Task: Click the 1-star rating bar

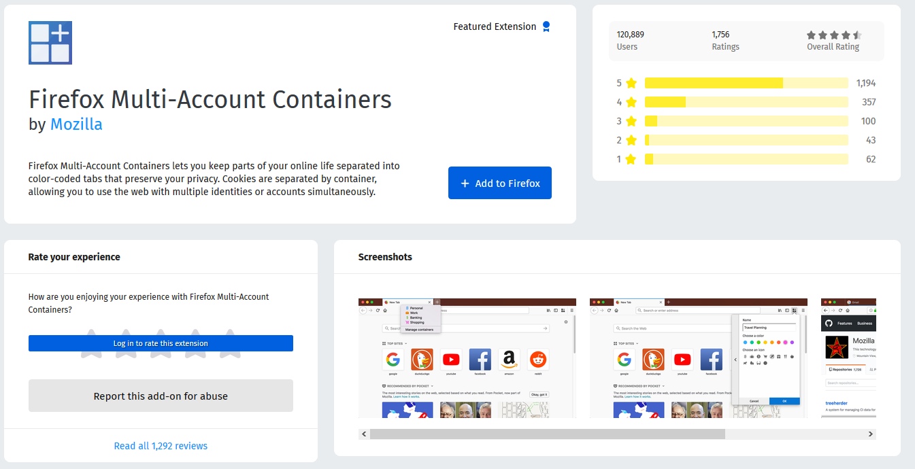Action: pos(746,159)
